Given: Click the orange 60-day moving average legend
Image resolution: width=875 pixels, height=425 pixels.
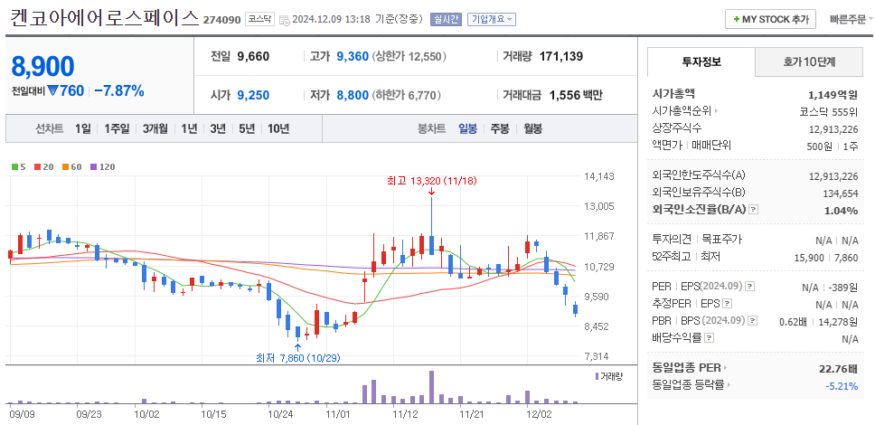Looking at the screenshot, I should coord(71,166).
